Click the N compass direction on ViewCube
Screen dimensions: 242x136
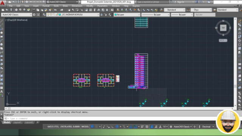tap(223, 21)
